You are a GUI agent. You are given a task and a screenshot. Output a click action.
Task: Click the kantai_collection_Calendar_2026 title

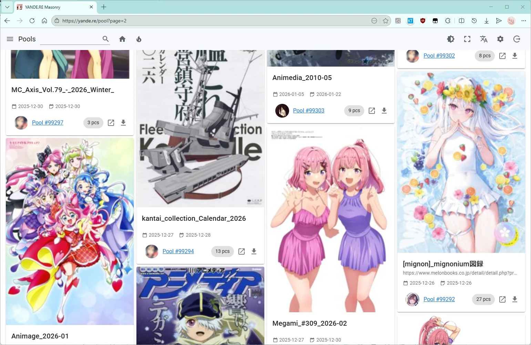click(194, 218)
